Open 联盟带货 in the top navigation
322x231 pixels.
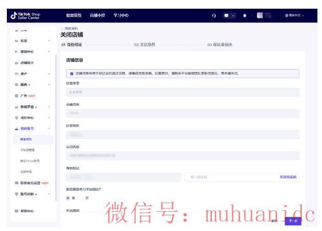73,16
